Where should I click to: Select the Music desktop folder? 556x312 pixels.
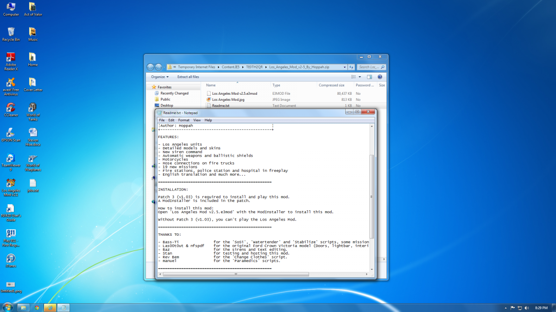point(32,34)
